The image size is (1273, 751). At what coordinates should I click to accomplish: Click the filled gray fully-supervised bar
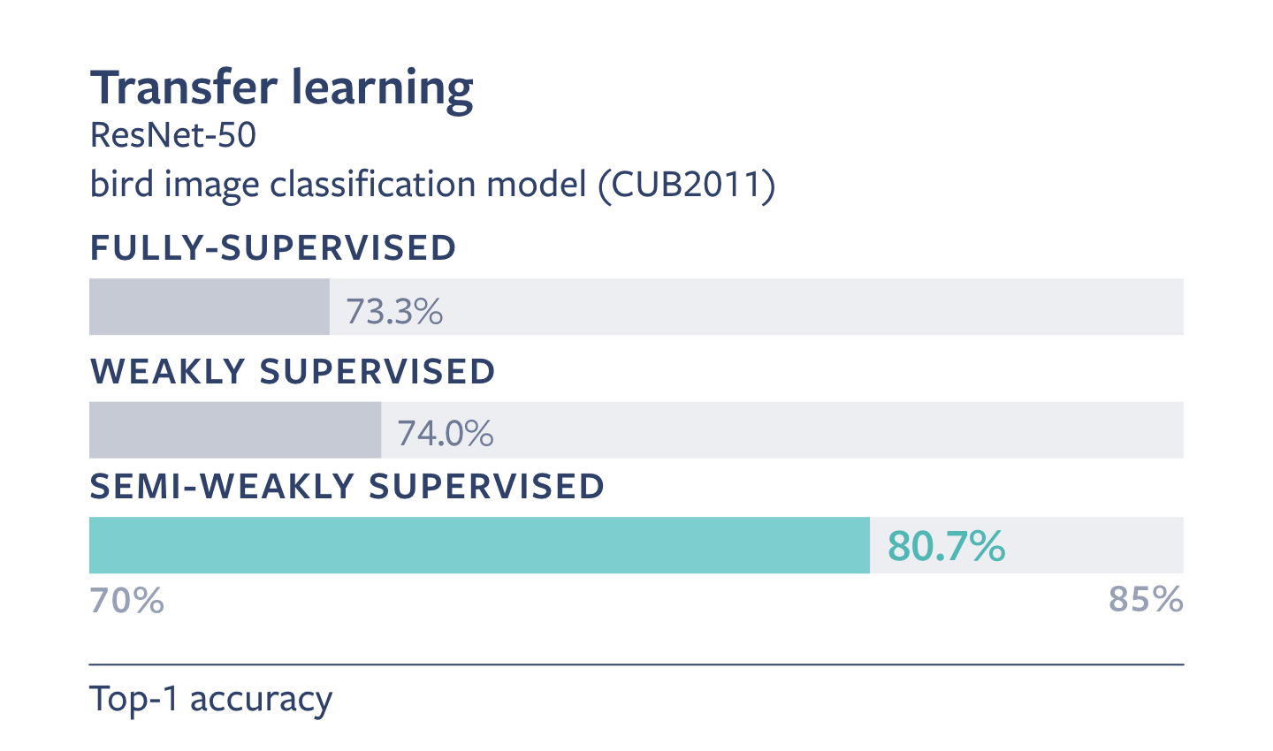pyautogui.click(x=210, y=307)
